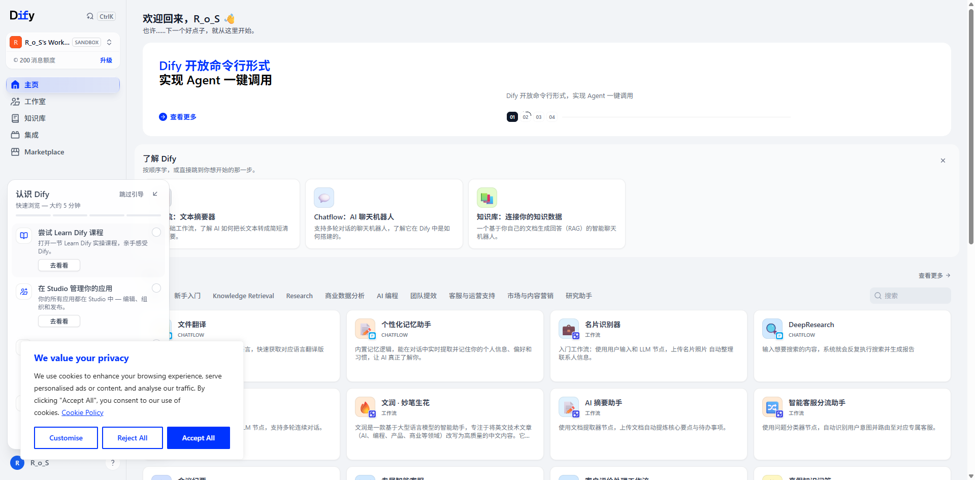Select banner slide 03 indicator

coord(539,117)
